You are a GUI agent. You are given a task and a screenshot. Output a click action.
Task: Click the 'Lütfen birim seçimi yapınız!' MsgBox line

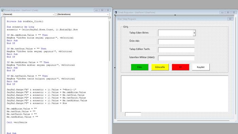[x=40, y=38]
